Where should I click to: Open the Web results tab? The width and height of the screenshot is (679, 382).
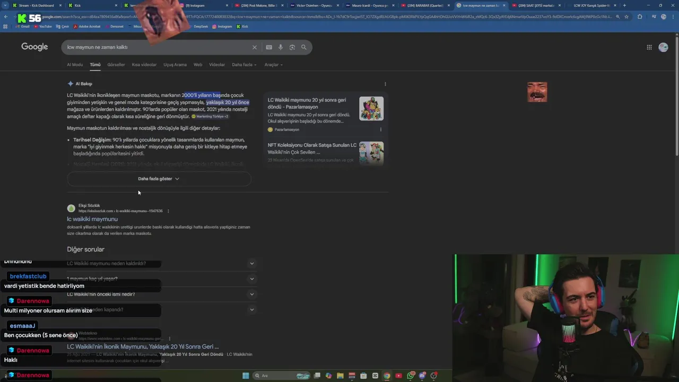point(198,65)
